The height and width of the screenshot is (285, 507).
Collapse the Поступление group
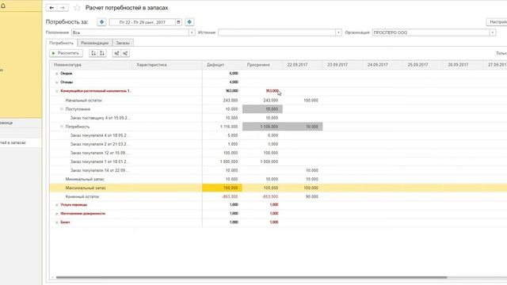[x=62, y=109]
